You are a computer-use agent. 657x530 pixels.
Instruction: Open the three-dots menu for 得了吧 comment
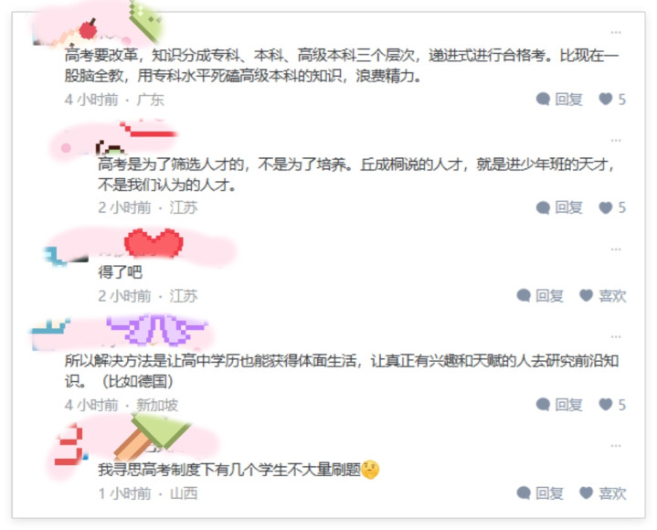pyautogui.click(x=615, y=249)
